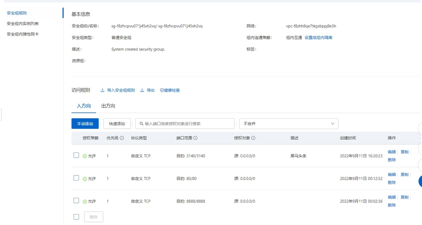Click the System created security group. description
The width and height of the screenshot is (422, 225).
pos(138,49)
